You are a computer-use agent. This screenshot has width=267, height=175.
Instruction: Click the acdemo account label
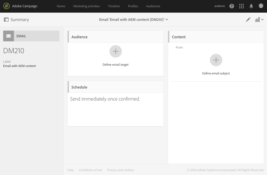(x=219, y=6)
